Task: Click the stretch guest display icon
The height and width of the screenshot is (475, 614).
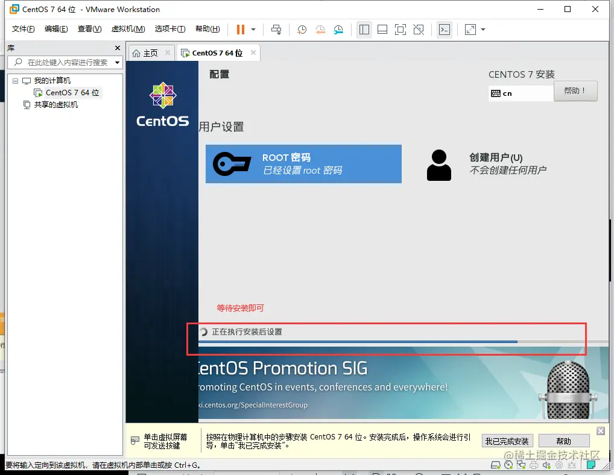Action: [x=470, y=30]
